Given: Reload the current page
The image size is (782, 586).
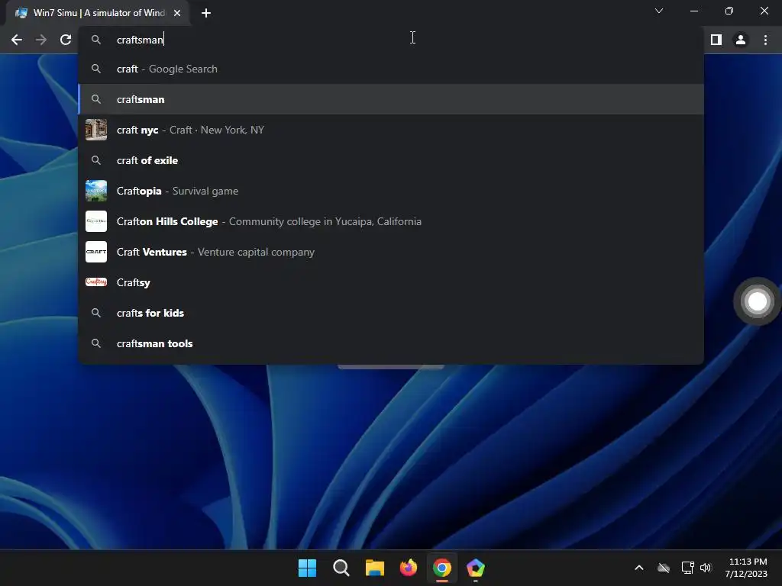Looking at the screenshot, I should click(66, 40).
